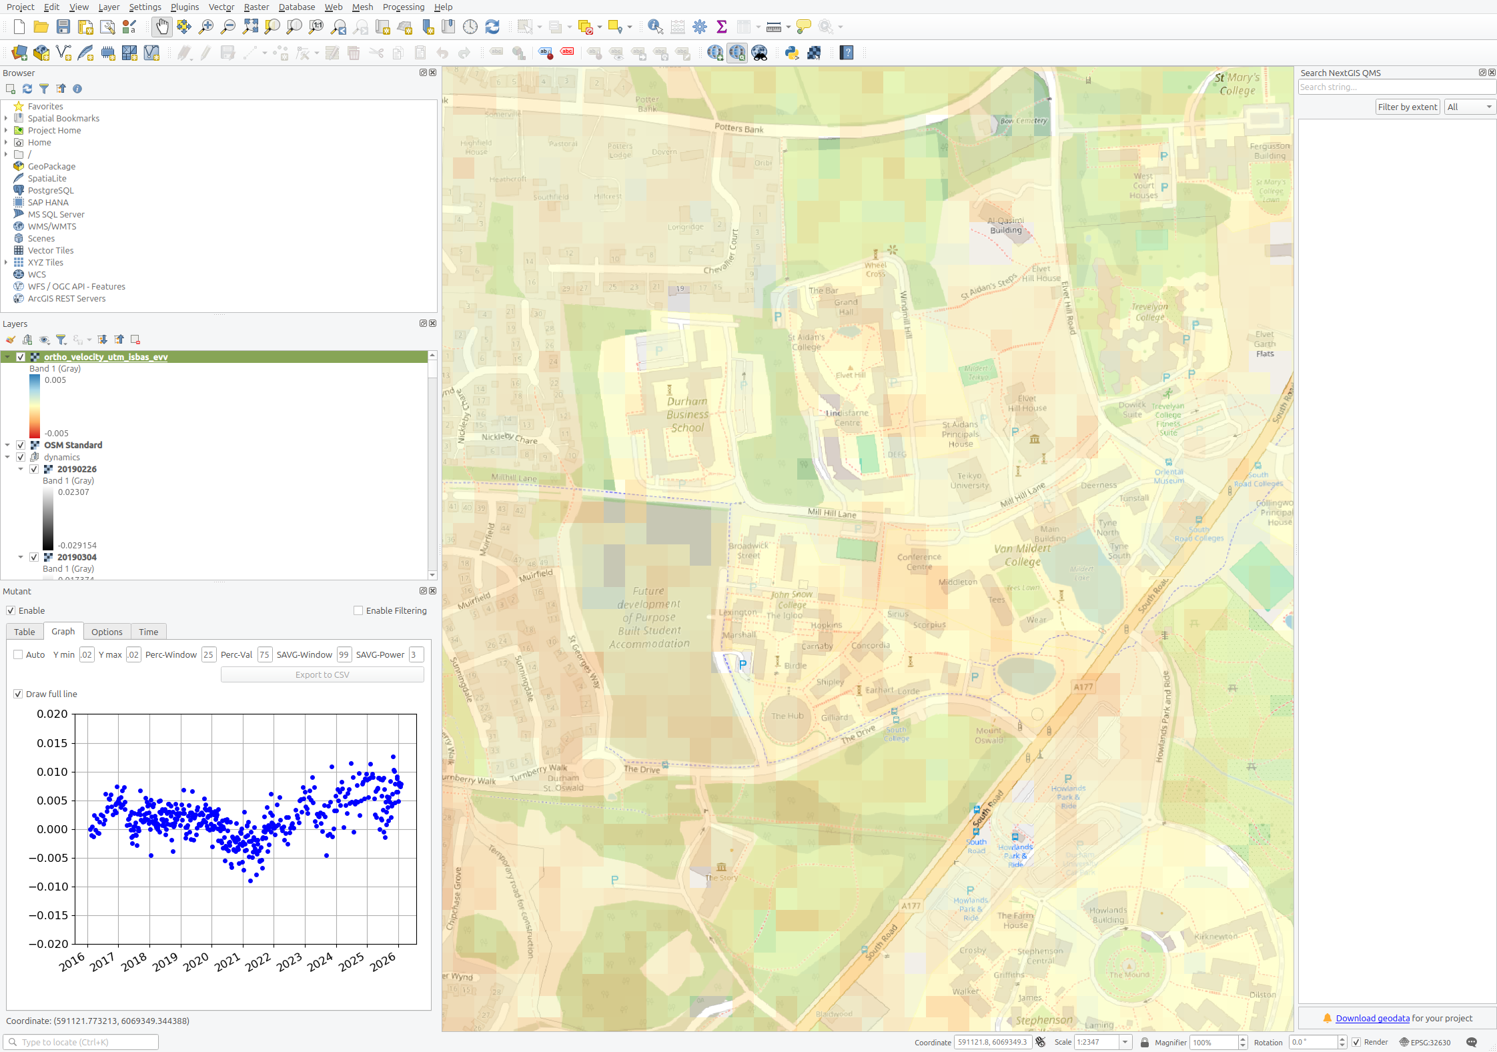Screen dimensions: 1497x1052
Task: Open the Processing menu
Action: [404, 7]
